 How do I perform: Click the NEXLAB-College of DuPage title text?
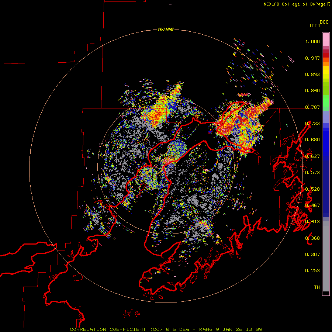(294, 4)
